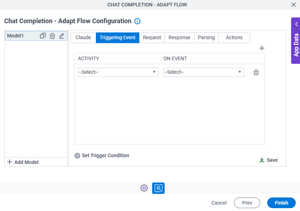This screenshot has width=300, height=211.
Task: Click the blue document icon in the bottom toolbar
Action: (x=158, y=188)
